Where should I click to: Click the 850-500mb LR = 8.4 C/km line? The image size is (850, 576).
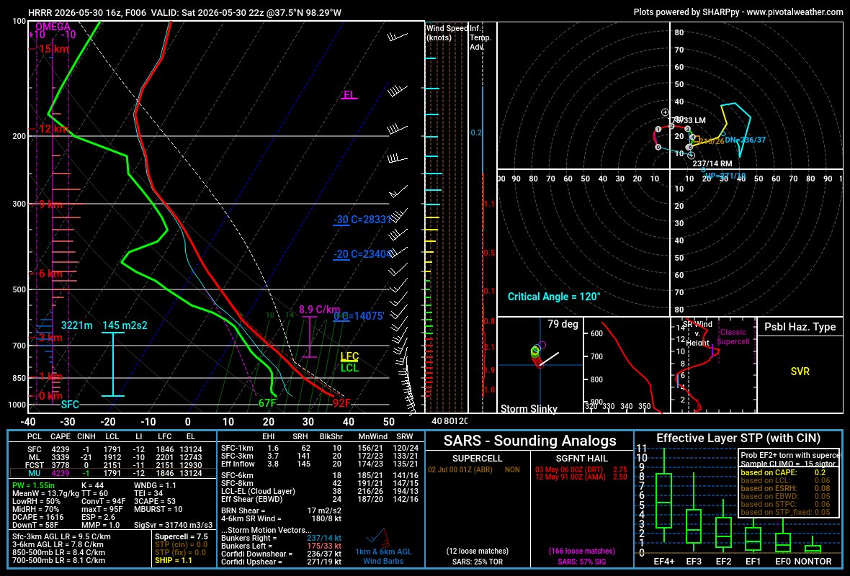[x=58, y=553]
